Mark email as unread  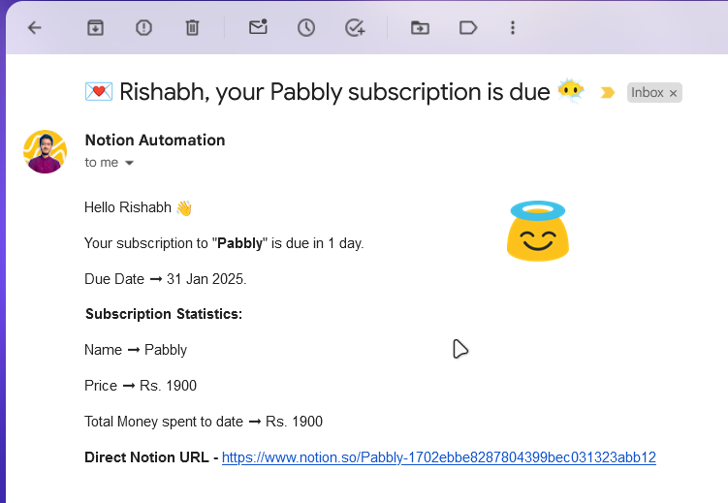(258, 27)
